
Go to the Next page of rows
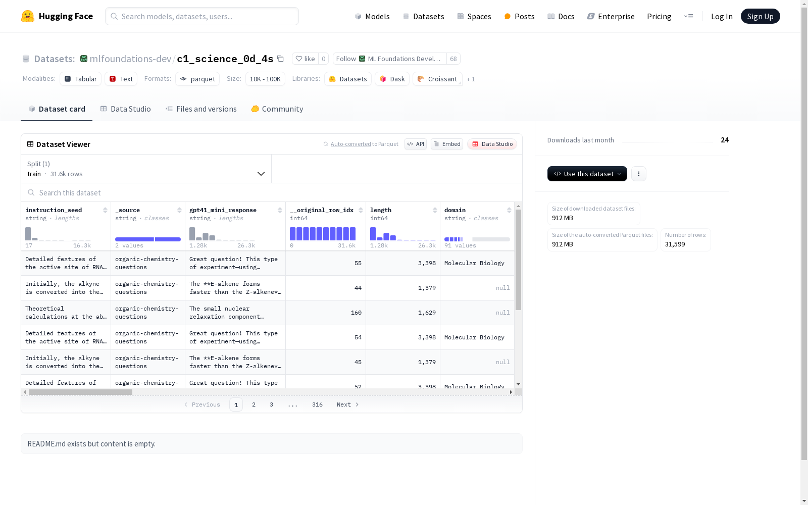tap(348, 405)
